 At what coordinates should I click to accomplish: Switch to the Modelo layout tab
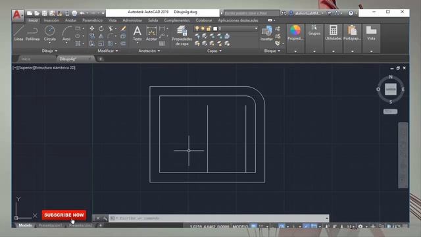tap(25, 225)
